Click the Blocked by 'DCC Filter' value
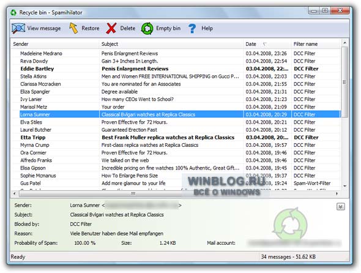The width and height of the screenshot is (361, 273). [x=81, y=224]
